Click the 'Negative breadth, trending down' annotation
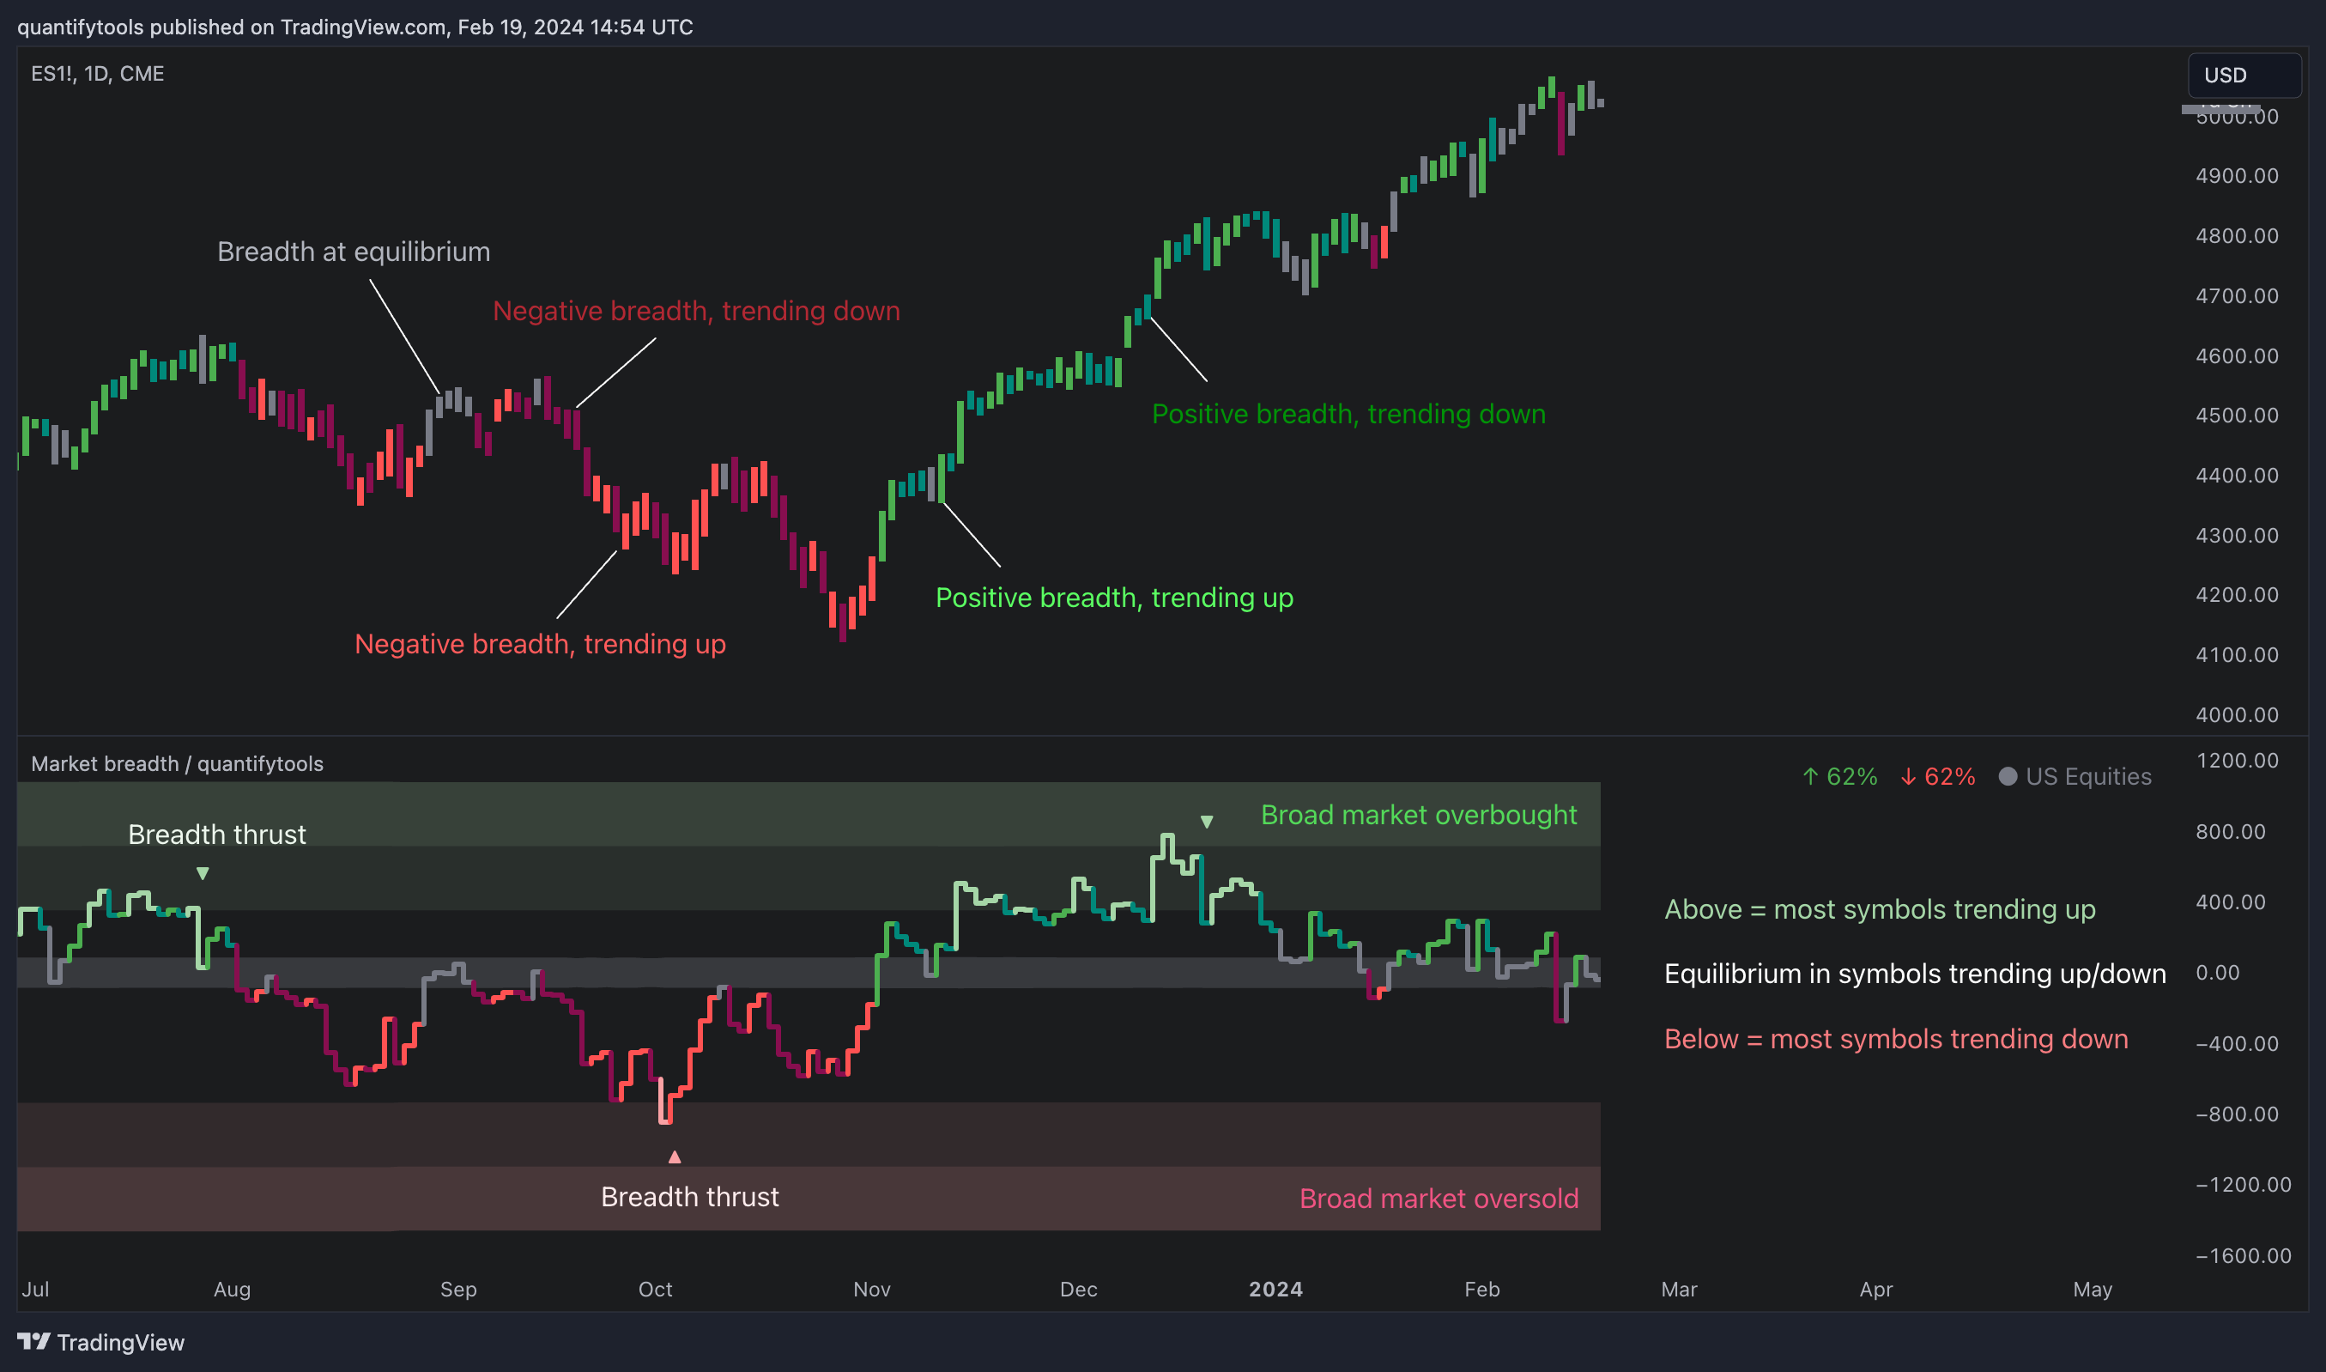 696,311
